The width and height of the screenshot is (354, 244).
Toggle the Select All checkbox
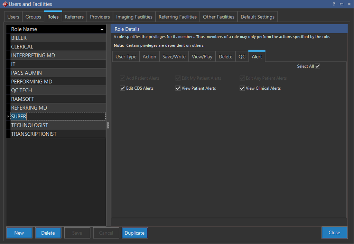(318, 66)
